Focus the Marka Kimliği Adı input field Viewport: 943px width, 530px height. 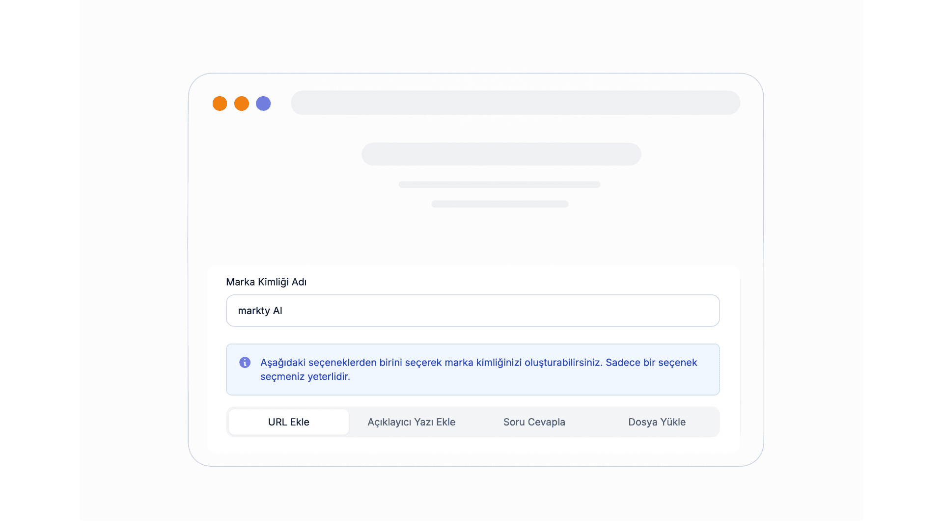pos(472,311)
